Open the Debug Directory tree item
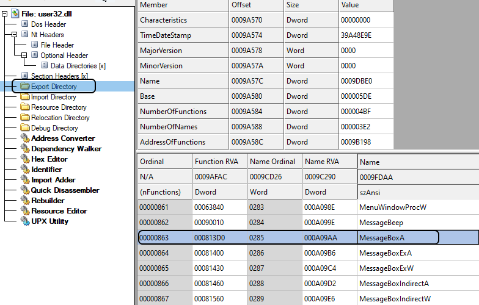Screen dimensions: 479x305 (54, 128)
